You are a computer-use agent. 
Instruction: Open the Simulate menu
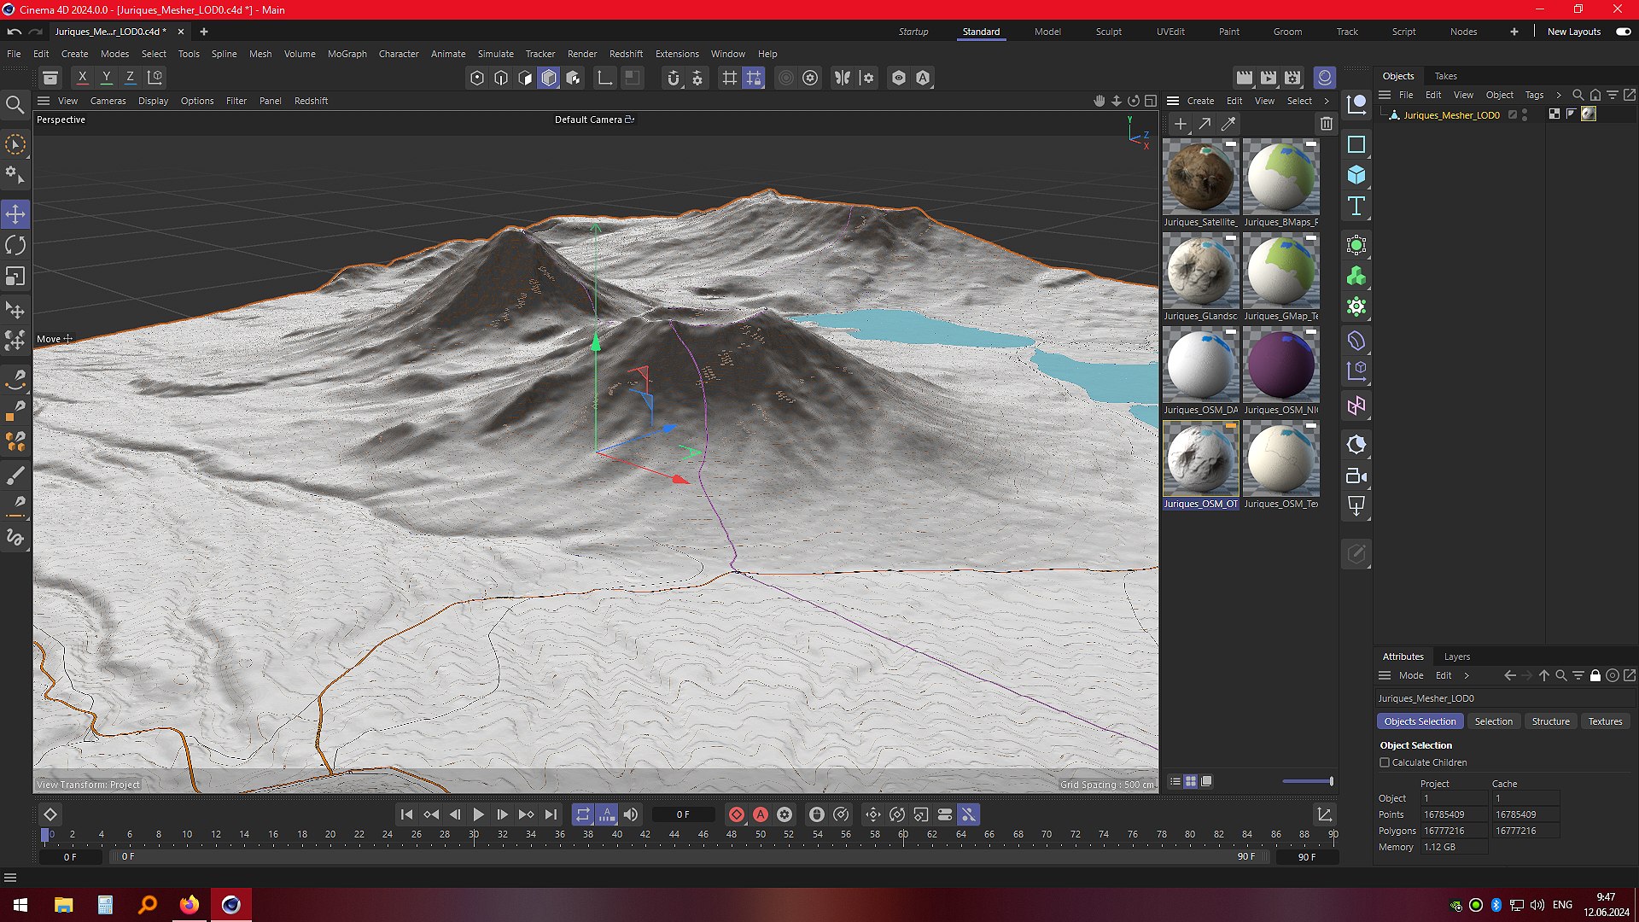pyautogui.click(x=495, y=54)
